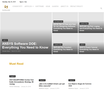The width and height of the screenshot is (104, 104).
Task: Open the realidad virtual article
Action: click(52, 85)
